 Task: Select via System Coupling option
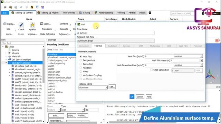(80, 75)
